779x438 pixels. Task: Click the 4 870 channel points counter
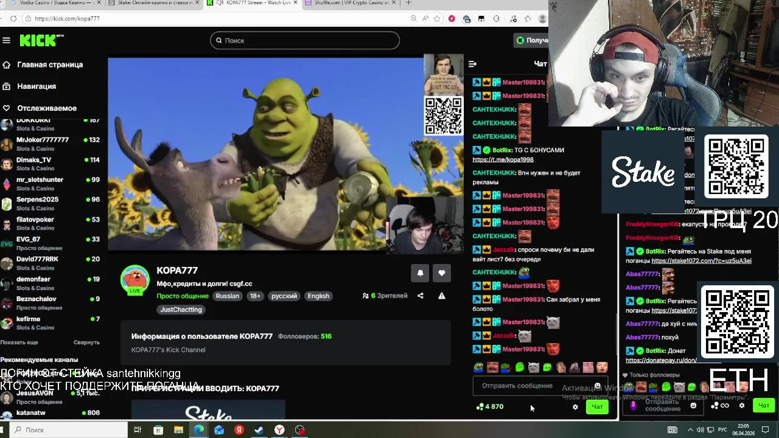click(490, 406)
